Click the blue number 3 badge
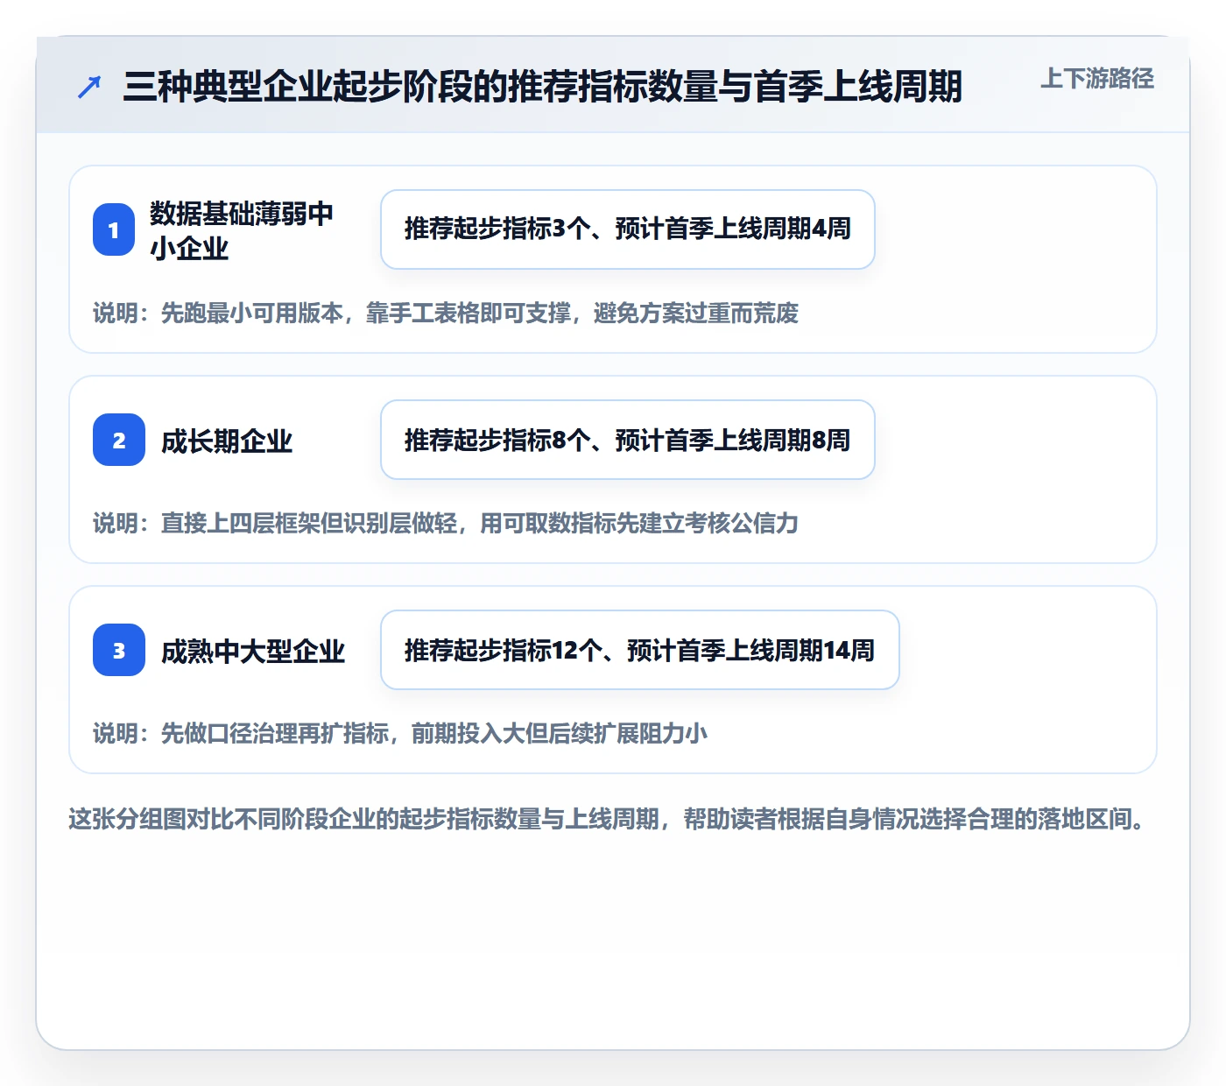1226x1086 pixels. [x=119, y=650]
